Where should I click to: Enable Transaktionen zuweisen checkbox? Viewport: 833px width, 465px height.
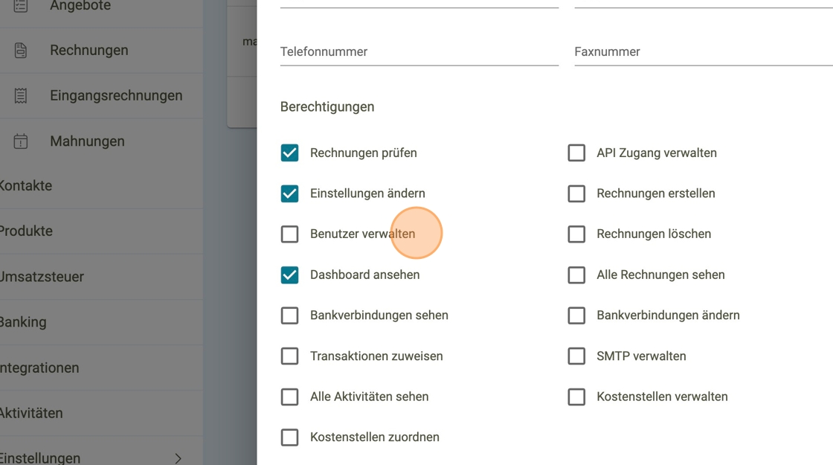[289, 356]
